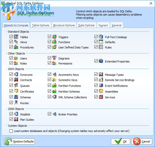The image size is (155, 147).
Task: Click the Schemas icon
Action: coord(16,97)
